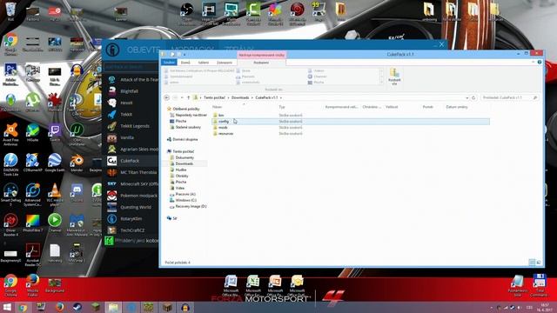Select the CukePack modpack entry
The height and width of the screenshot is (313, 557).
pos(131,161)
